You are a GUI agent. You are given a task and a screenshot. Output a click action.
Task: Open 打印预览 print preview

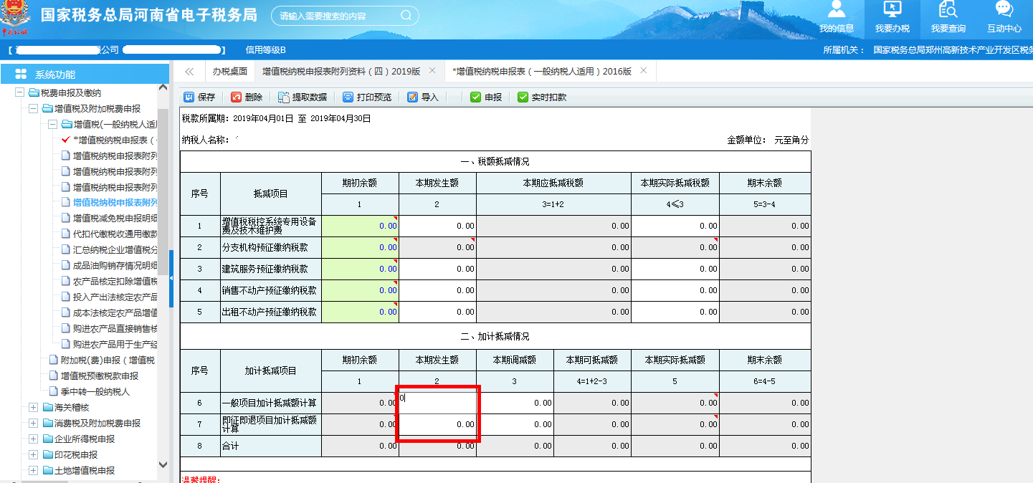(367, 97)
